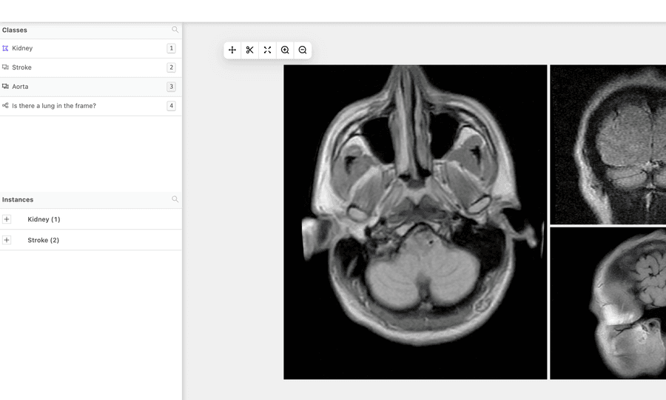Viewport: 666px width, 400px height.
Task: Expand the Kidney (1) instance
Action: point(7,219)
